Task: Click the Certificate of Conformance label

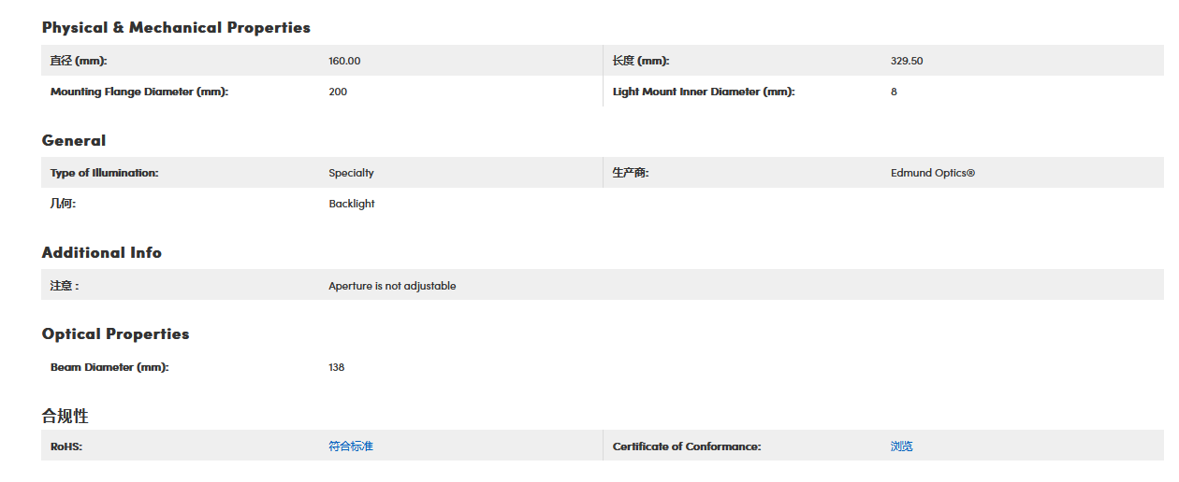Action: 687,447
